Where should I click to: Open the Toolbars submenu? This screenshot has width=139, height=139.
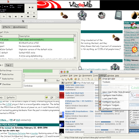[x=119, y=82]
